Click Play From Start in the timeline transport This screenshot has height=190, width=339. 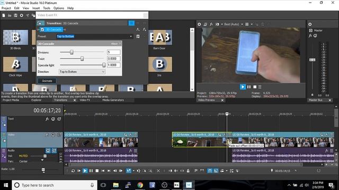pos(79,171)
